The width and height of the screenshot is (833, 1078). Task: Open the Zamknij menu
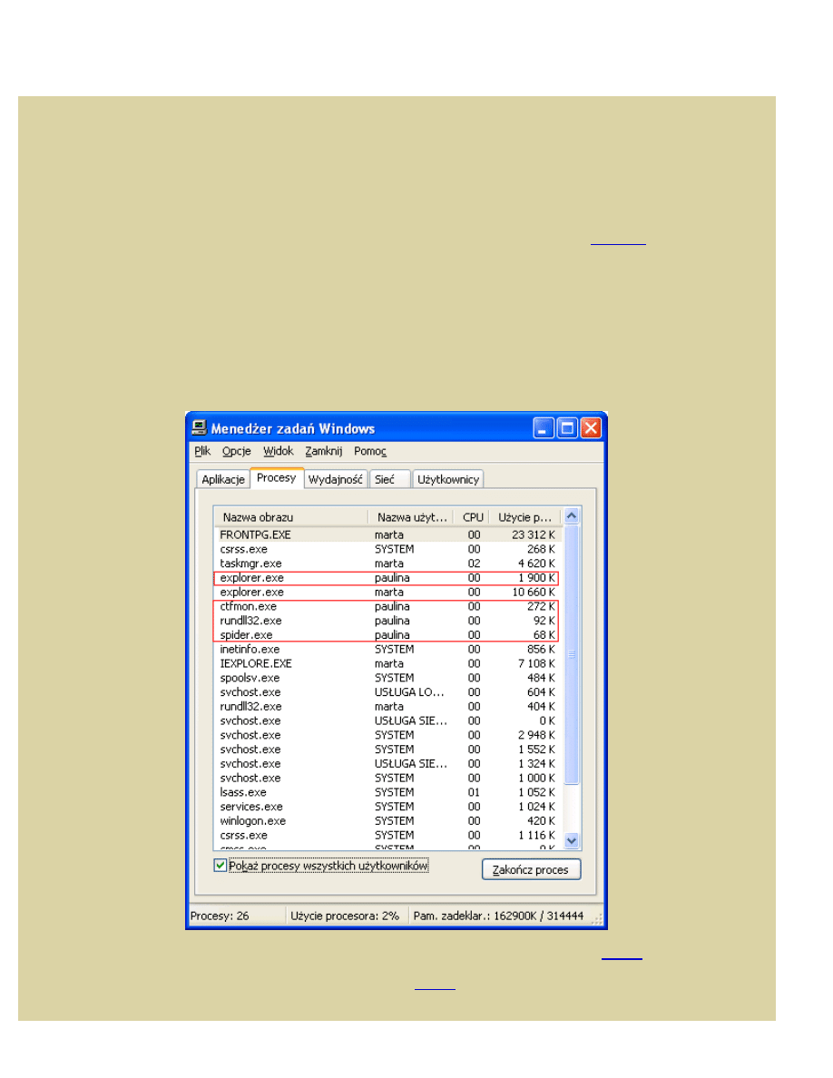coord(323,452)
